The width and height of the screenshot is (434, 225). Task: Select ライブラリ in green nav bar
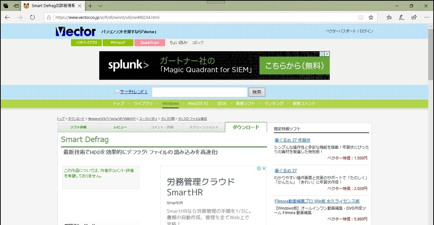click(143, 104)
